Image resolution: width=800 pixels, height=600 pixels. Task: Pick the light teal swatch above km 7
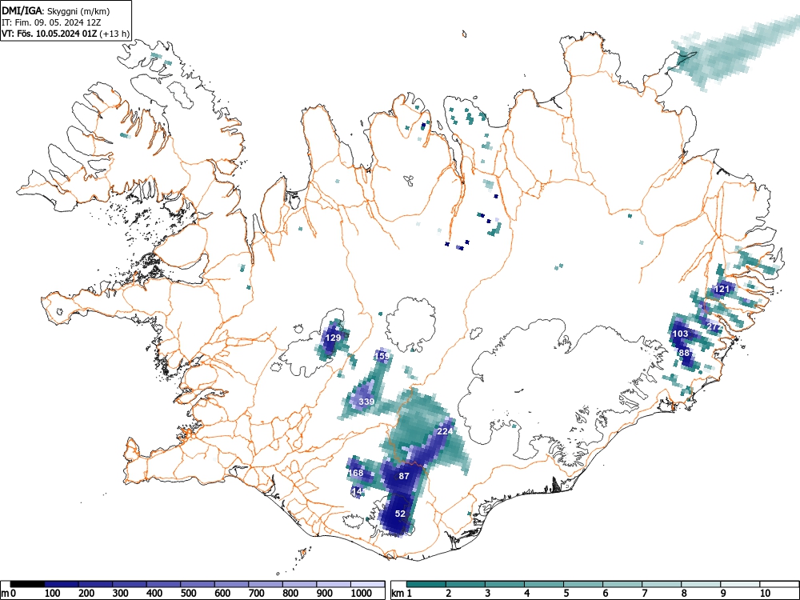(662, 584)
